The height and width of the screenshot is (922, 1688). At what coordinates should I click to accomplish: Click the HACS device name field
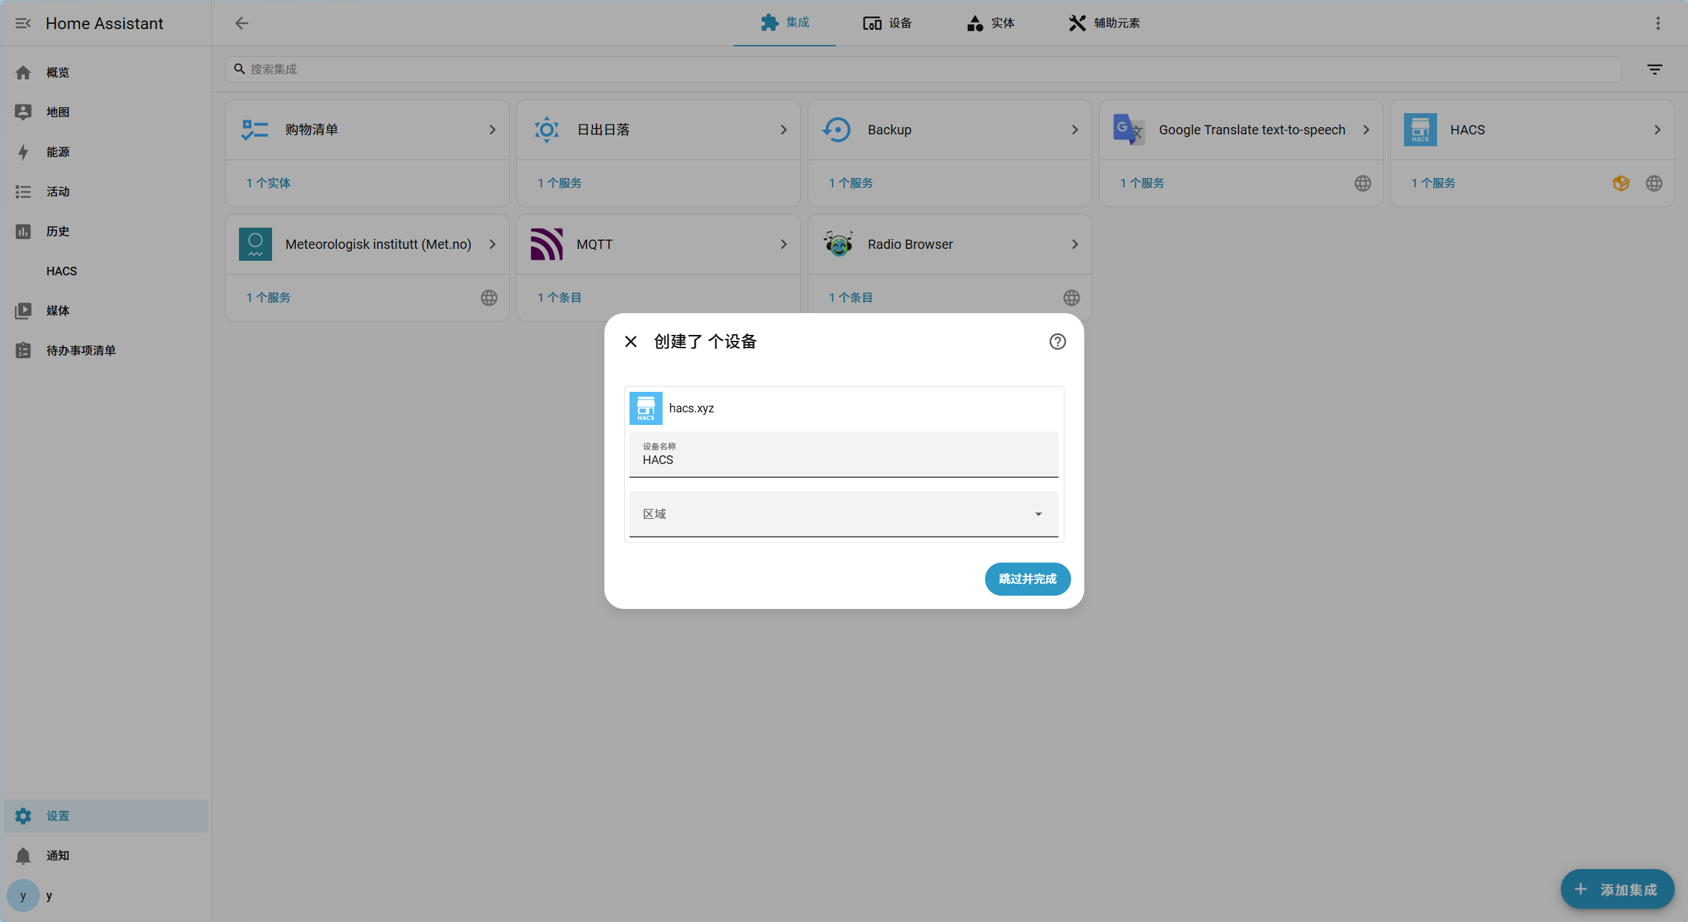pyautogui.click(x=843, y=459)
